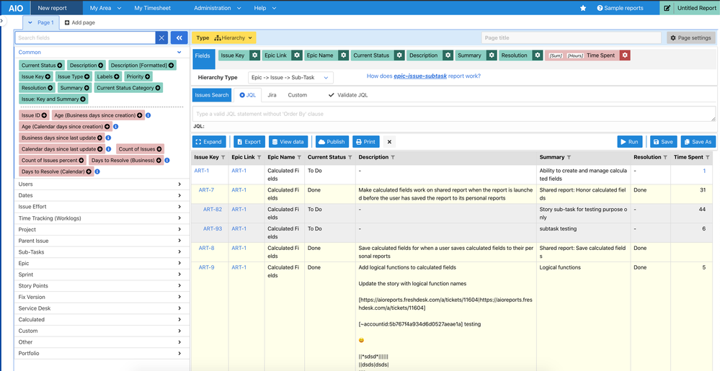
Task: Click the filter icon on Summary column
Action: 569,157
